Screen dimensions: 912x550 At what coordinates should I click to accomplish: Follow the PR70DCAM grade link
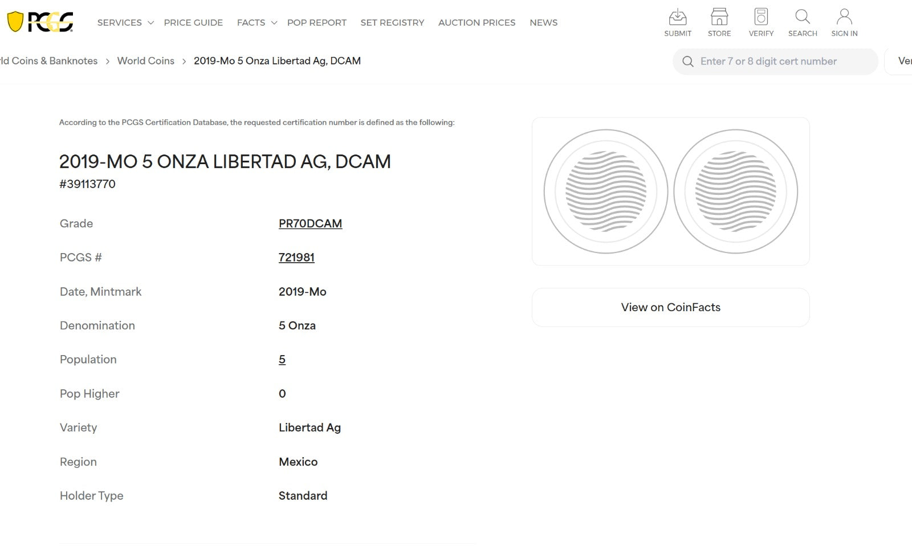pyautogui.click(x=310, y=223)
